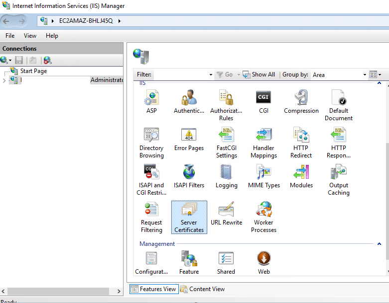The width and height of the screenshot is (389, 303).
Task: Open the CGI feature
Action: [263, 102]
